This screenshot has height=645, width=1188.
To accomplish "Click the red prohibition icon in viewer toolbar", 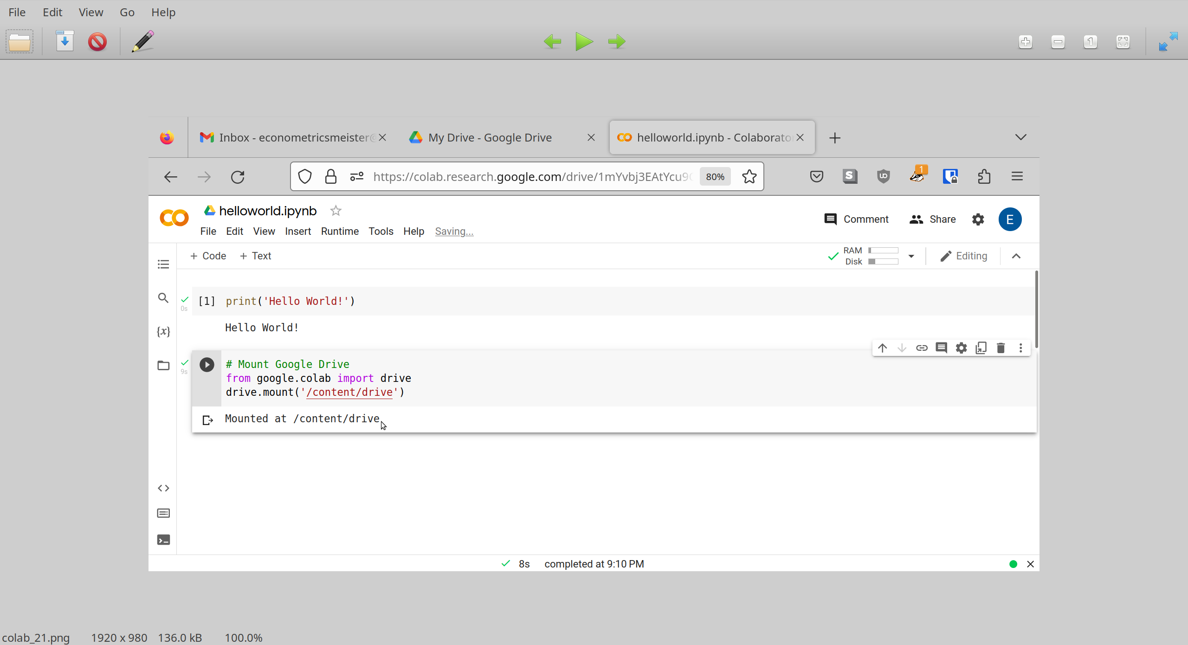I will 97,42.
